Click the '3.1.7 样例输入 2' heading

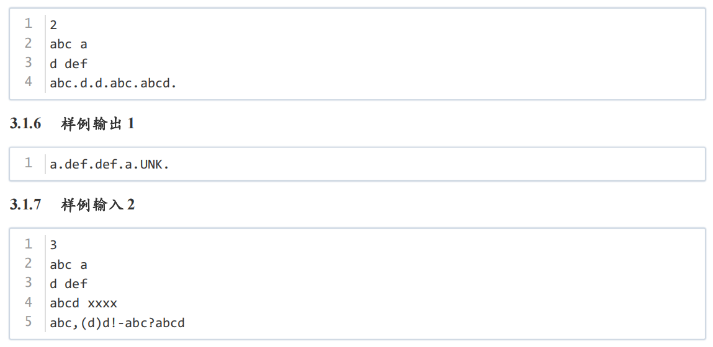tap(72, 205)
